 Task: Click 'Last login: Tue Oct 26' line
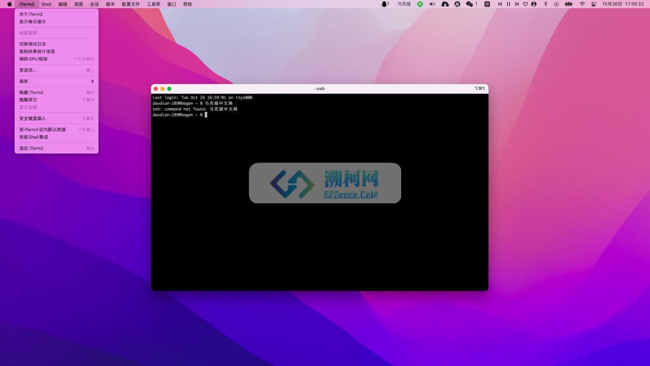(203, 98)
